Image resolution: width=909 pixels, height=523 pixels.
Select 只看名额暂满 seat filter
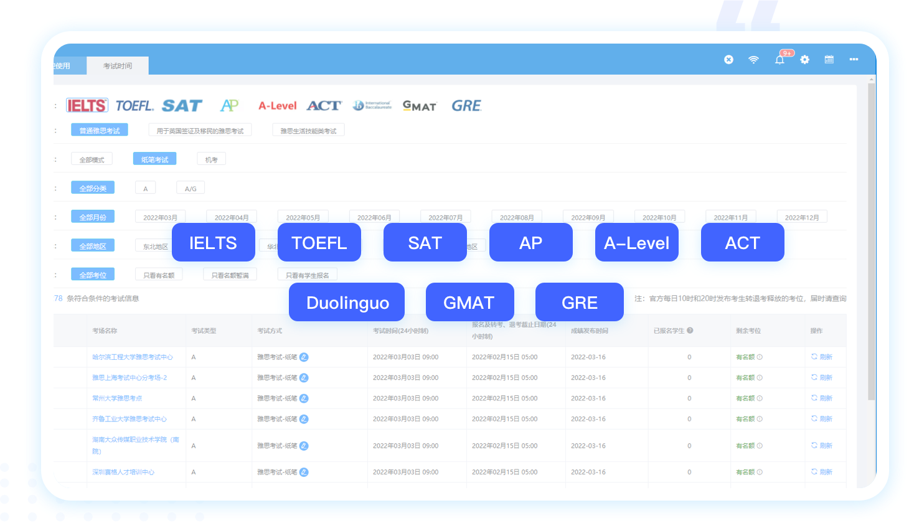(x=230, y=275)
